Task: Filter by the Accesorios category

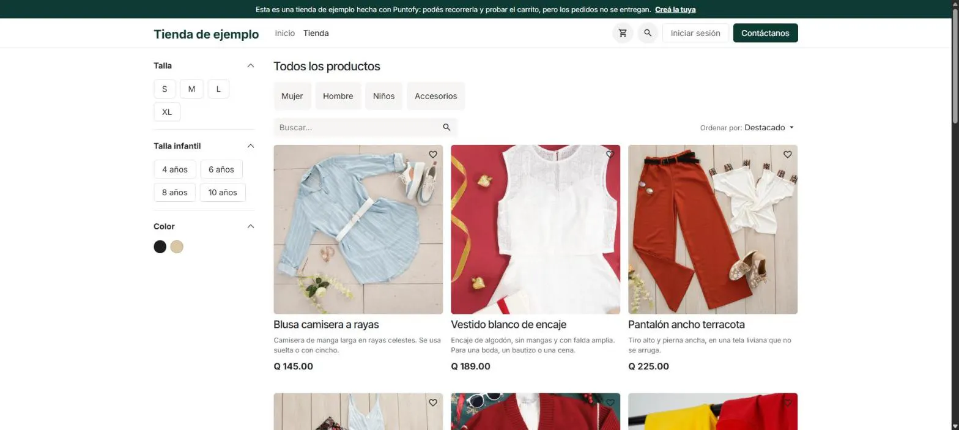Action: (x=436, y=96)
